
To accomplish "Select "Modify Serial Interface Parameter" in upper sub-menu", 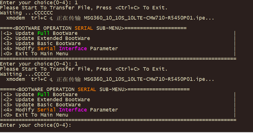I will pos(66,48).
